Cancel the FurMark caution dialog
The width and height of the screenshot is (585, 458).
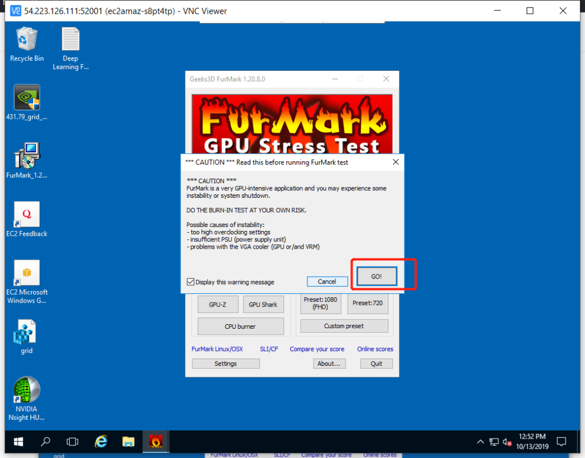(x=327, y=281)
